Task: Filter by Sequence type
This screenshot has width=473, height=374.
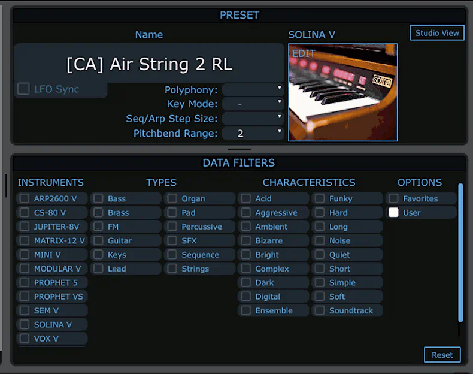Action: pos(172,255)
